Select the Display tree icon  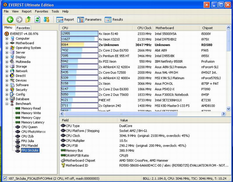12,57
